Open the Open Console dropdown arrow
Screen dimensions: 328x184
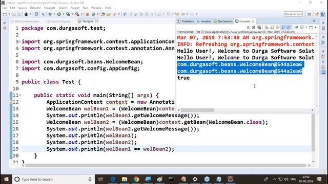[316, 27]
